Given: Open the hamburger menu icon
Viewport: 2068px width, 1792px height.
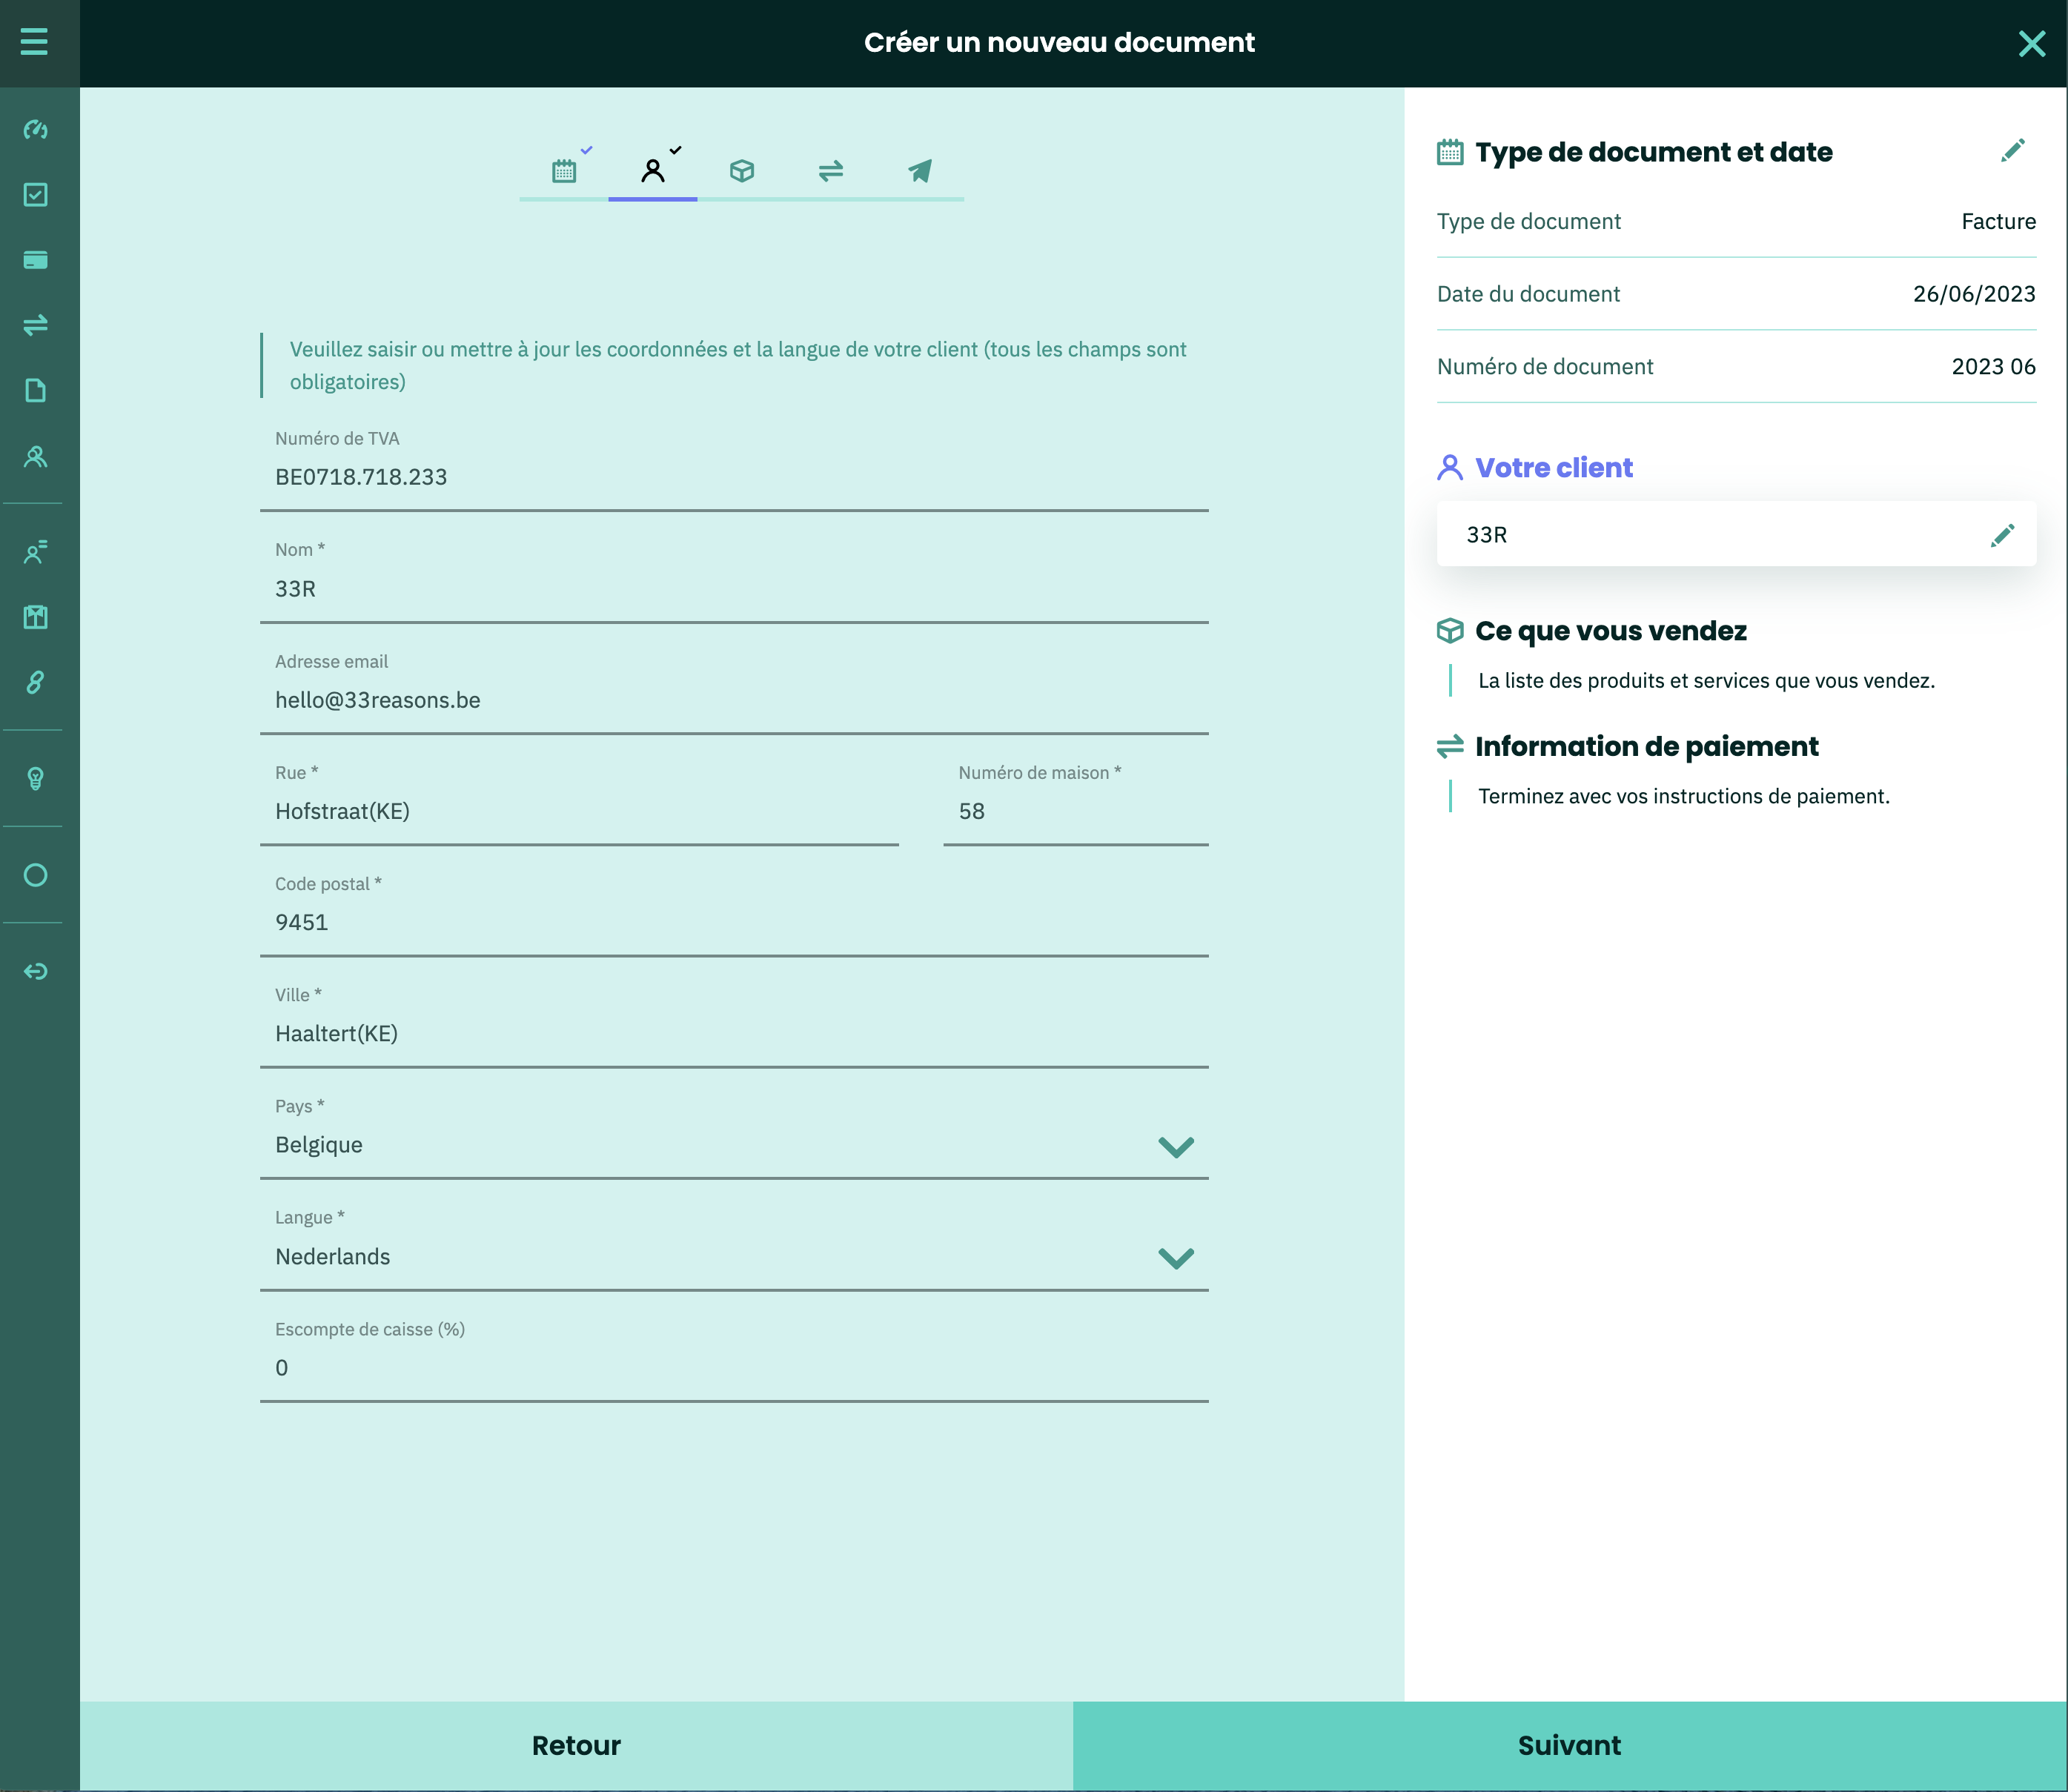Looking at the screenshot, I should pyautogui.click(x=34, y=42).
